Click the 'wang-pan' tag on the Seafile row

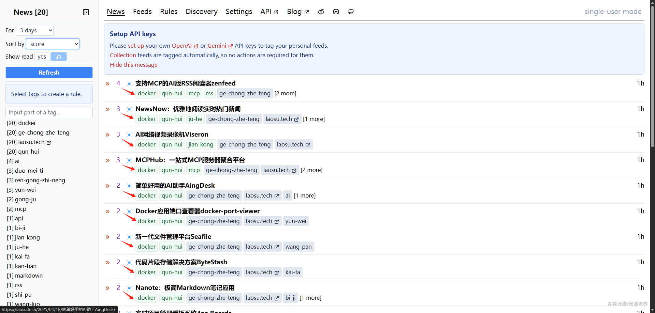(299, 247)
